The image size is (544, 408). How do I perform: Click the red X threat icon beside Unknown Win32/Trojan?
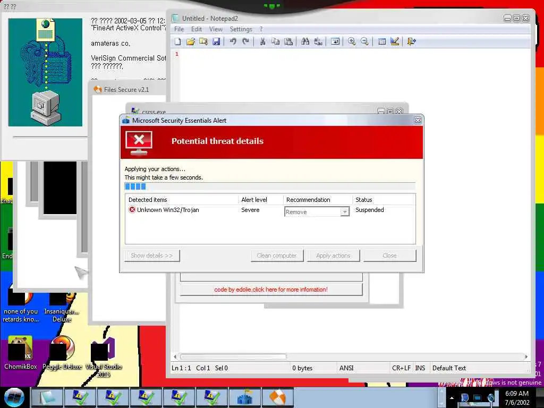click(132, 209)
